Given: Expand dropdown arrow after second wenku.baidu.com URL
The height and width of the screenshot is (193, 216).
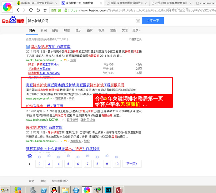Looking at the screenshot, I should coord(61,141).
